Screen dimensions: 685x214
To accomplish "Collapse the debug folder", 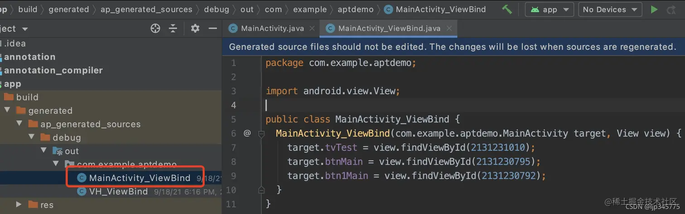I will [31, 137].
